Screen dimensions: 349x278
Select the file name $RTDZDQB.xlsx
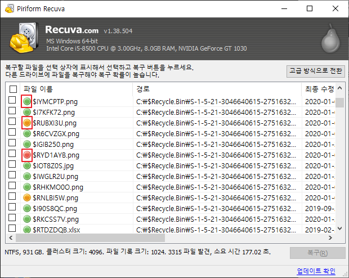56,230
